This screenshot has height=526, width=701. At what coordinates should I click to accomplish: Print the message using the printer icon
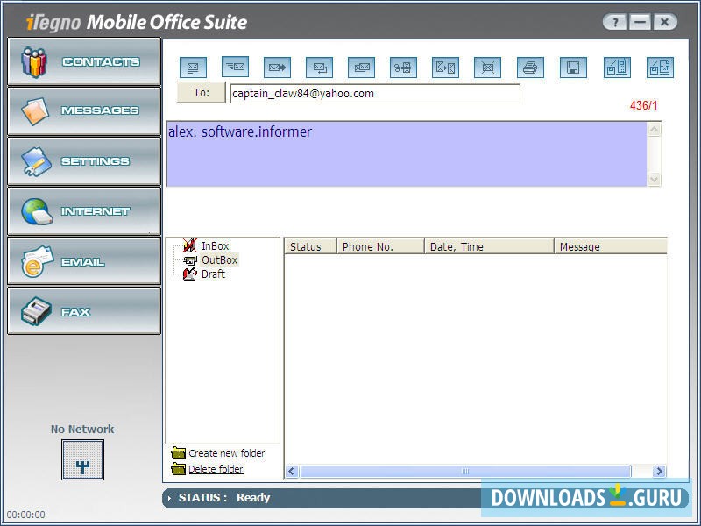click(530, 68)
